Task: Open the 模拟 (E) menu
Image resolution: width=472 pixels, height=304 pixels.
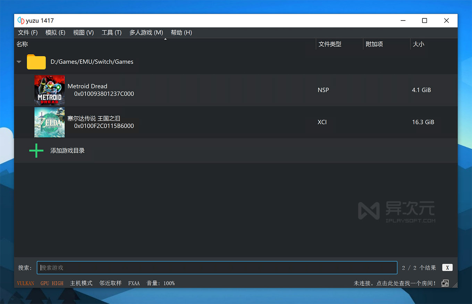Action: (x=55, y=32)
